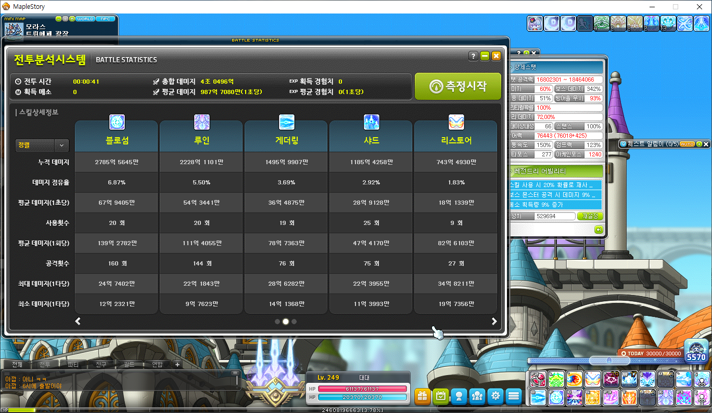Select the 블로섬 skill icon in battle statistics

point(117,122)
